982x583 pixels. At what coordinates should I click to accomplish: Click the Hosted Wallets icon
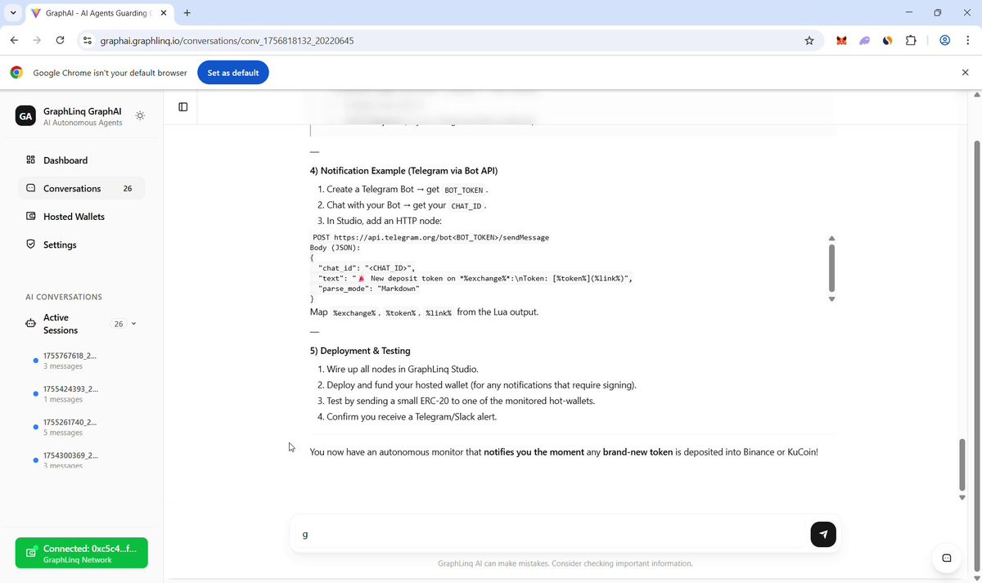coord(31,217)
